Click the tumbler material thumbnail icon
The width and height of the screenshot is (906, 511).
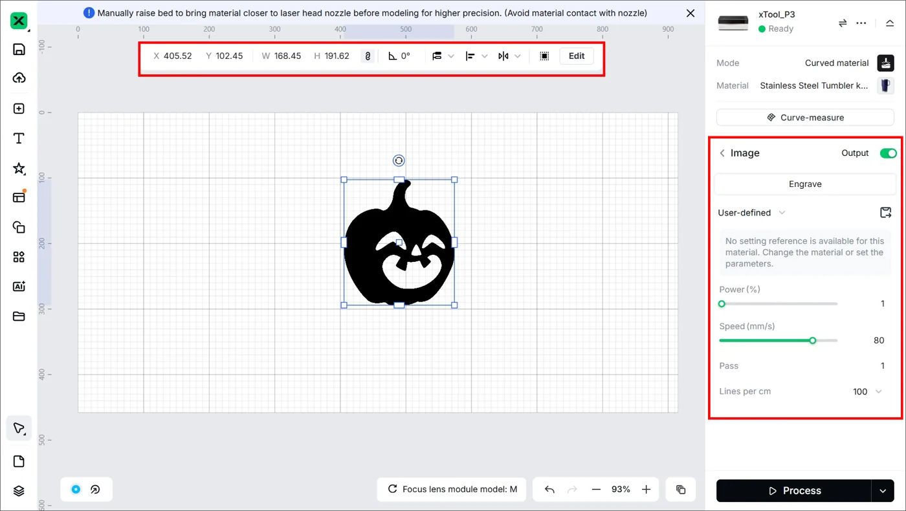885,85
